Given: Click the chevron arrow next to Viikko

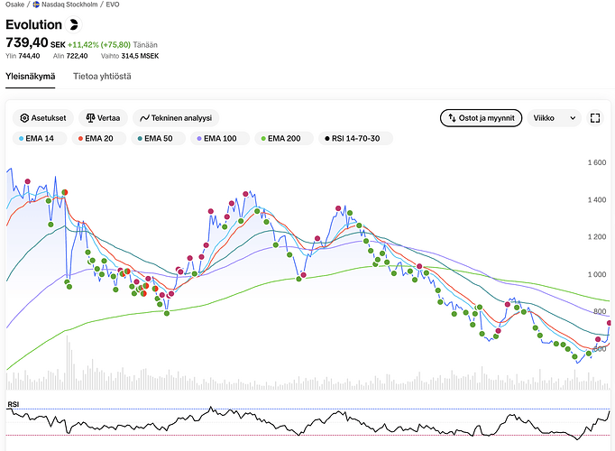Looking at the screenshot, I should click(x=573, y=118).
